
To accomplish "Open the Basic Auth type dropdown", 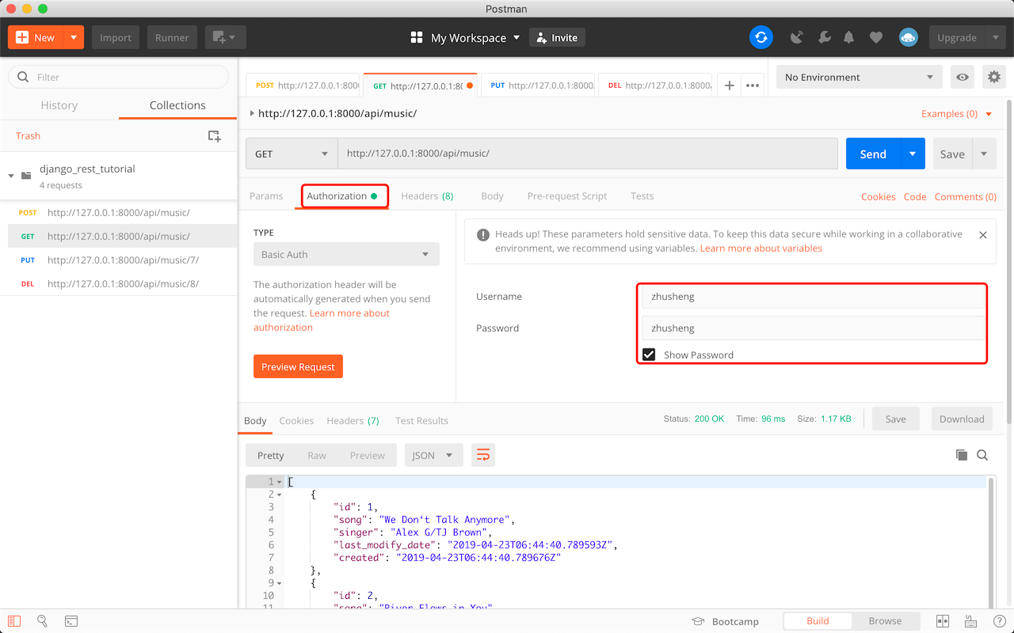I will [346, 254].
